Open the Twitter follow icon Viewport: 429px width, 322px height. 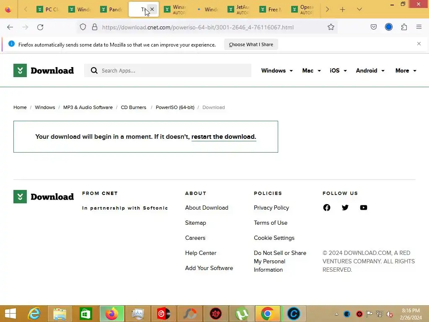[x=345, y=208]
